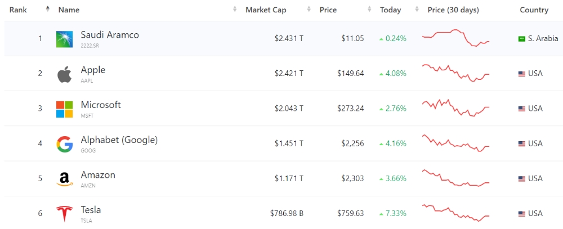The width and height of the screenshot is (563, 229).
Task: Click Amazon's 30-day price sparkline chart
Action: (455, 178)
